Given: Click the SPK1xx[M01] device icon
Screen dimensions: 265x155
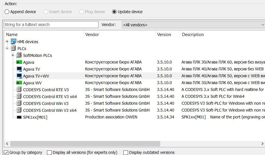Looking at the screenshot, I should point(19,117).
